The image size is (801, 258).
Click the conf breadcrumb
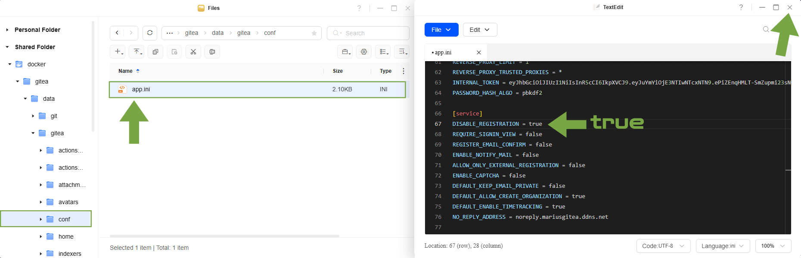pyautogui.click(x=270, y=33)
